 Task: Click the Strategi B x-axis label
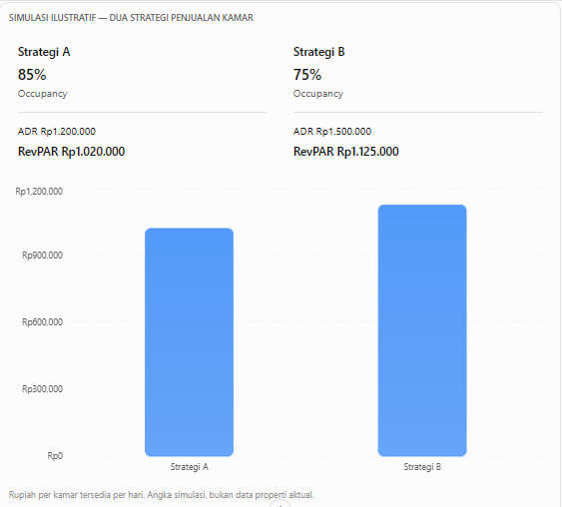[x=422, y=467]
